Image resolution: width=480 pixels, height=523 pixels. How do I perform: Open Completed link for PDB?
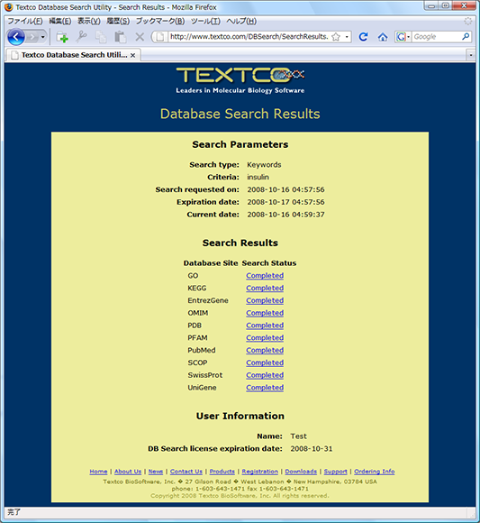[x=265, y=326]
